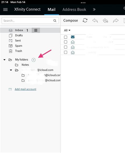Select the Spam folder
The image size is (125, 153).
pos(18,46)
